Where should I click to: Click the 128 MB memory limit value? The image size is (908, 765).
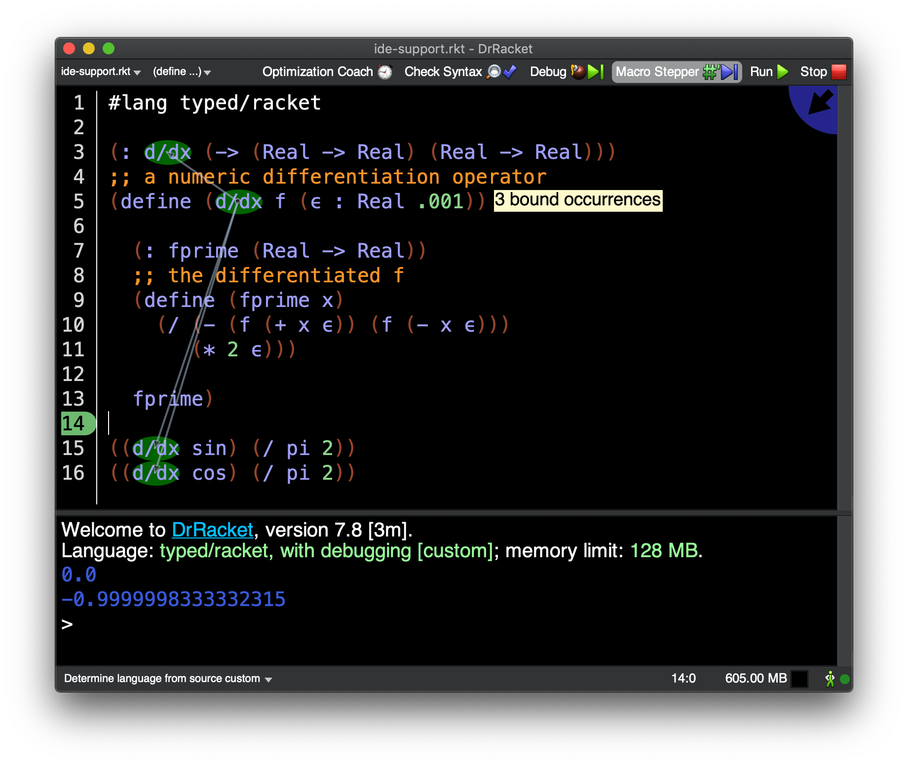click(x=664, y=551)
